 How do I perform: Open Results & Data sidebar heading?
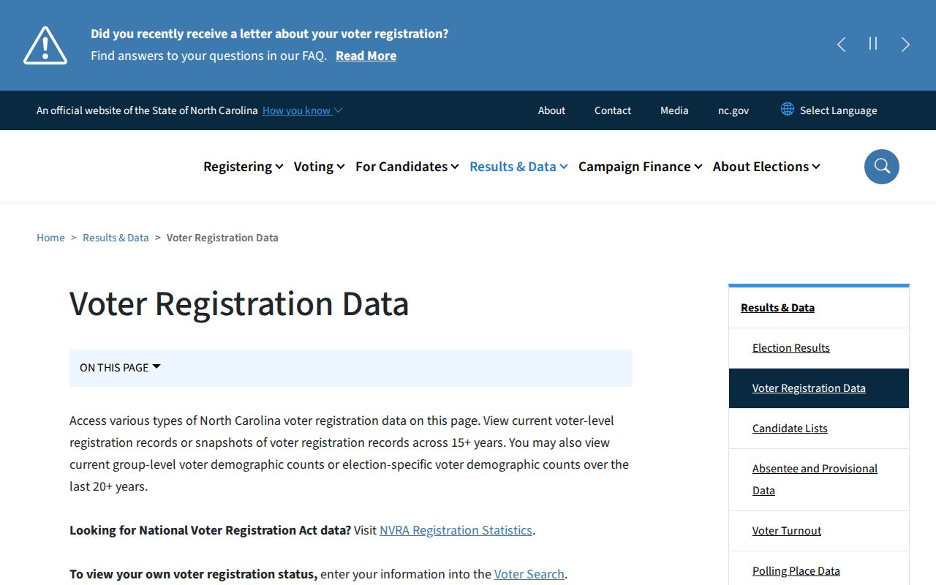point(777,308)
